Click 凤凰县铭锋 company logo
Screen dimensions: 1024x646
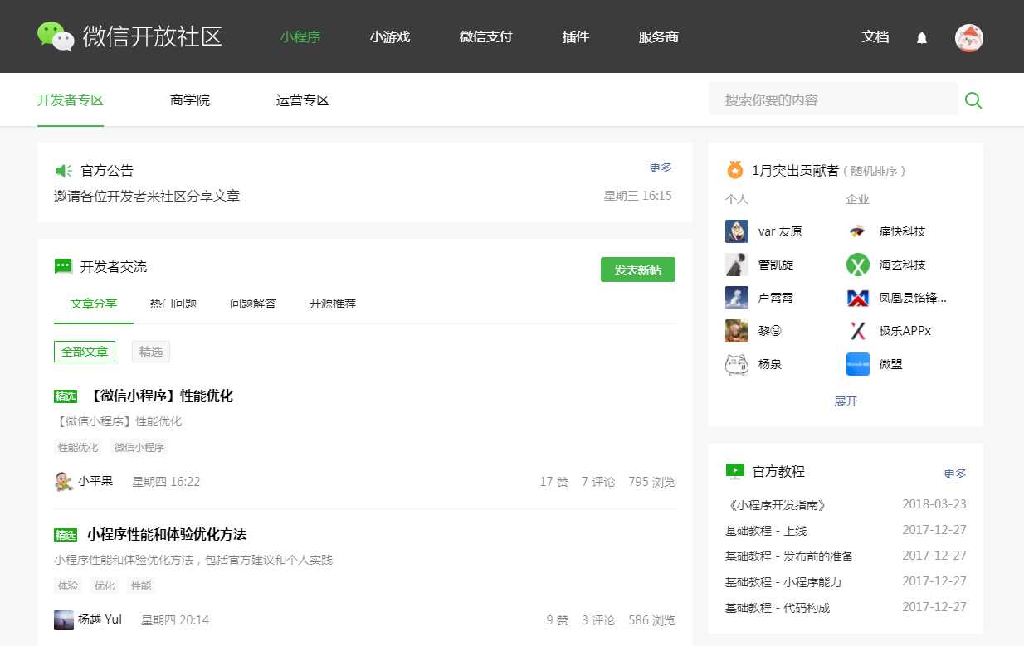click(858, 298)
